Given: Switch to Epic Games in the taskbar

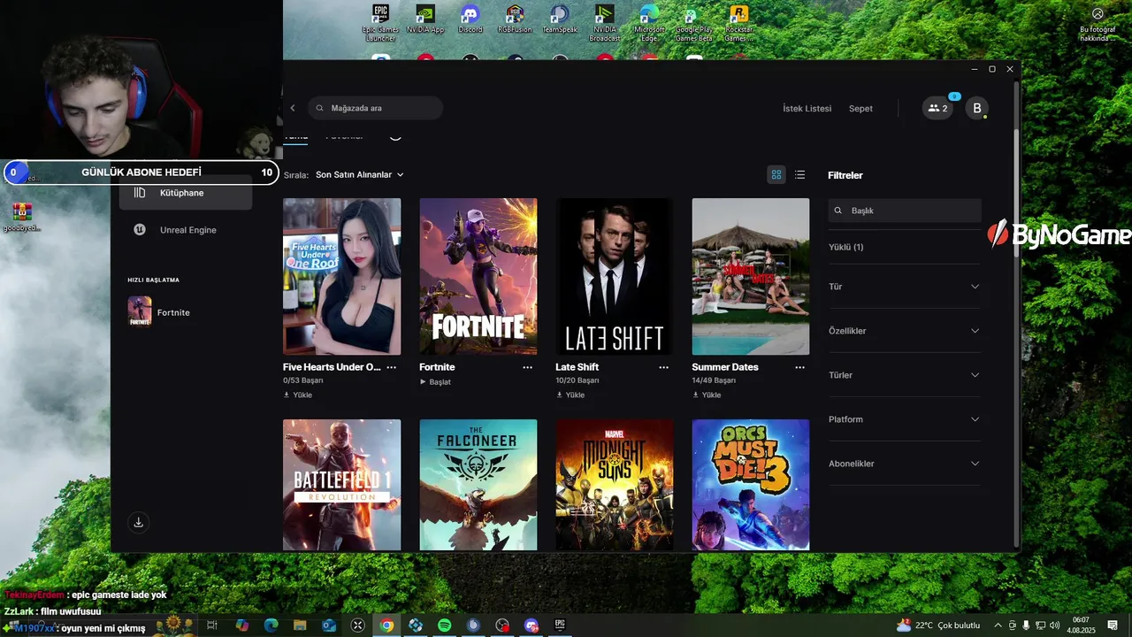Looking at the screenshot, I should click(560, 625).
